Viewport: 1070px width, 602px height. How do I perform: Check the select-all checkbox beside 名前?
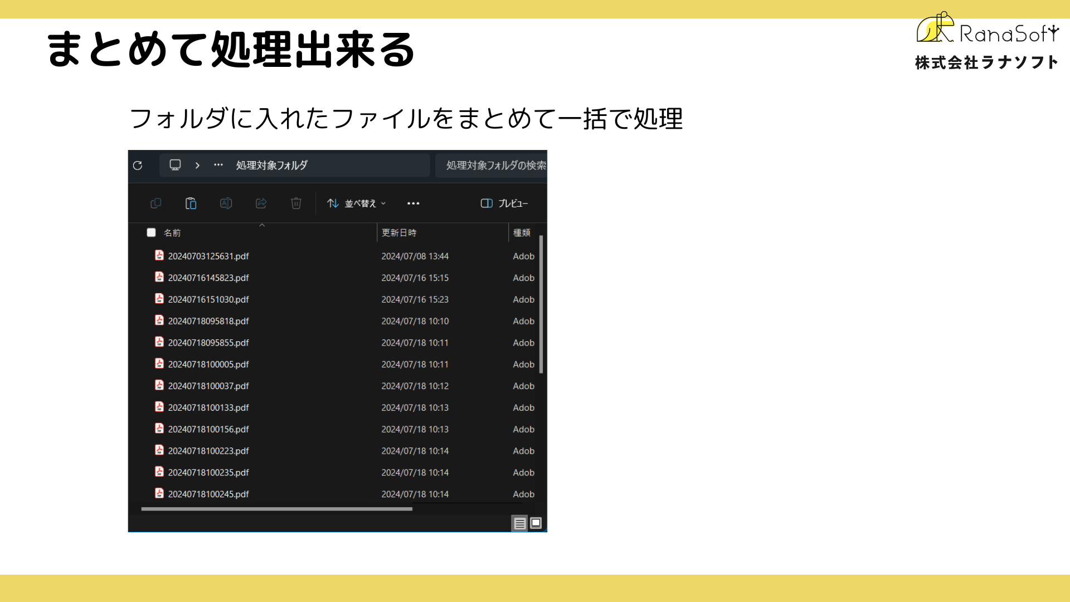[x=151, y=232]
